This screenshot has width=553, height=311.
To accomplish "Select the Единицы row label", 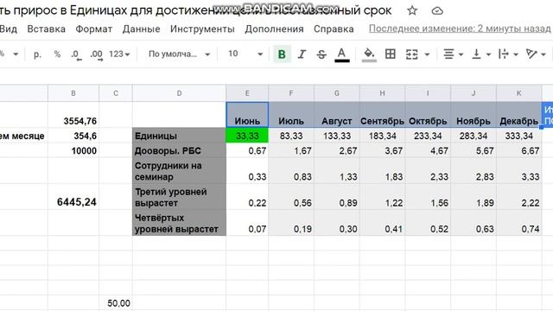I will point(179,136).
